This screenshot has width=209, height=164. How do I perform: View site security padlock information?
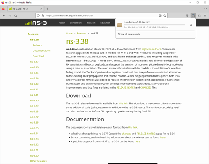pyautogui.click(x=43, y=16)
